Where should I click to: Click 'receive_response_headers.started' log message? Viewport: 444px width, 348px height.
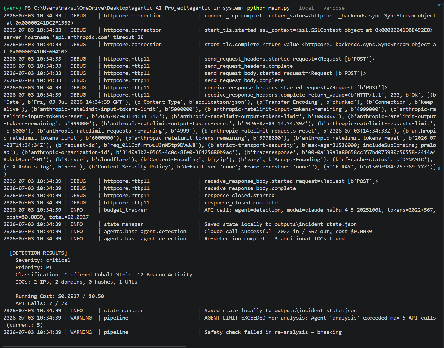click(253, 88)
